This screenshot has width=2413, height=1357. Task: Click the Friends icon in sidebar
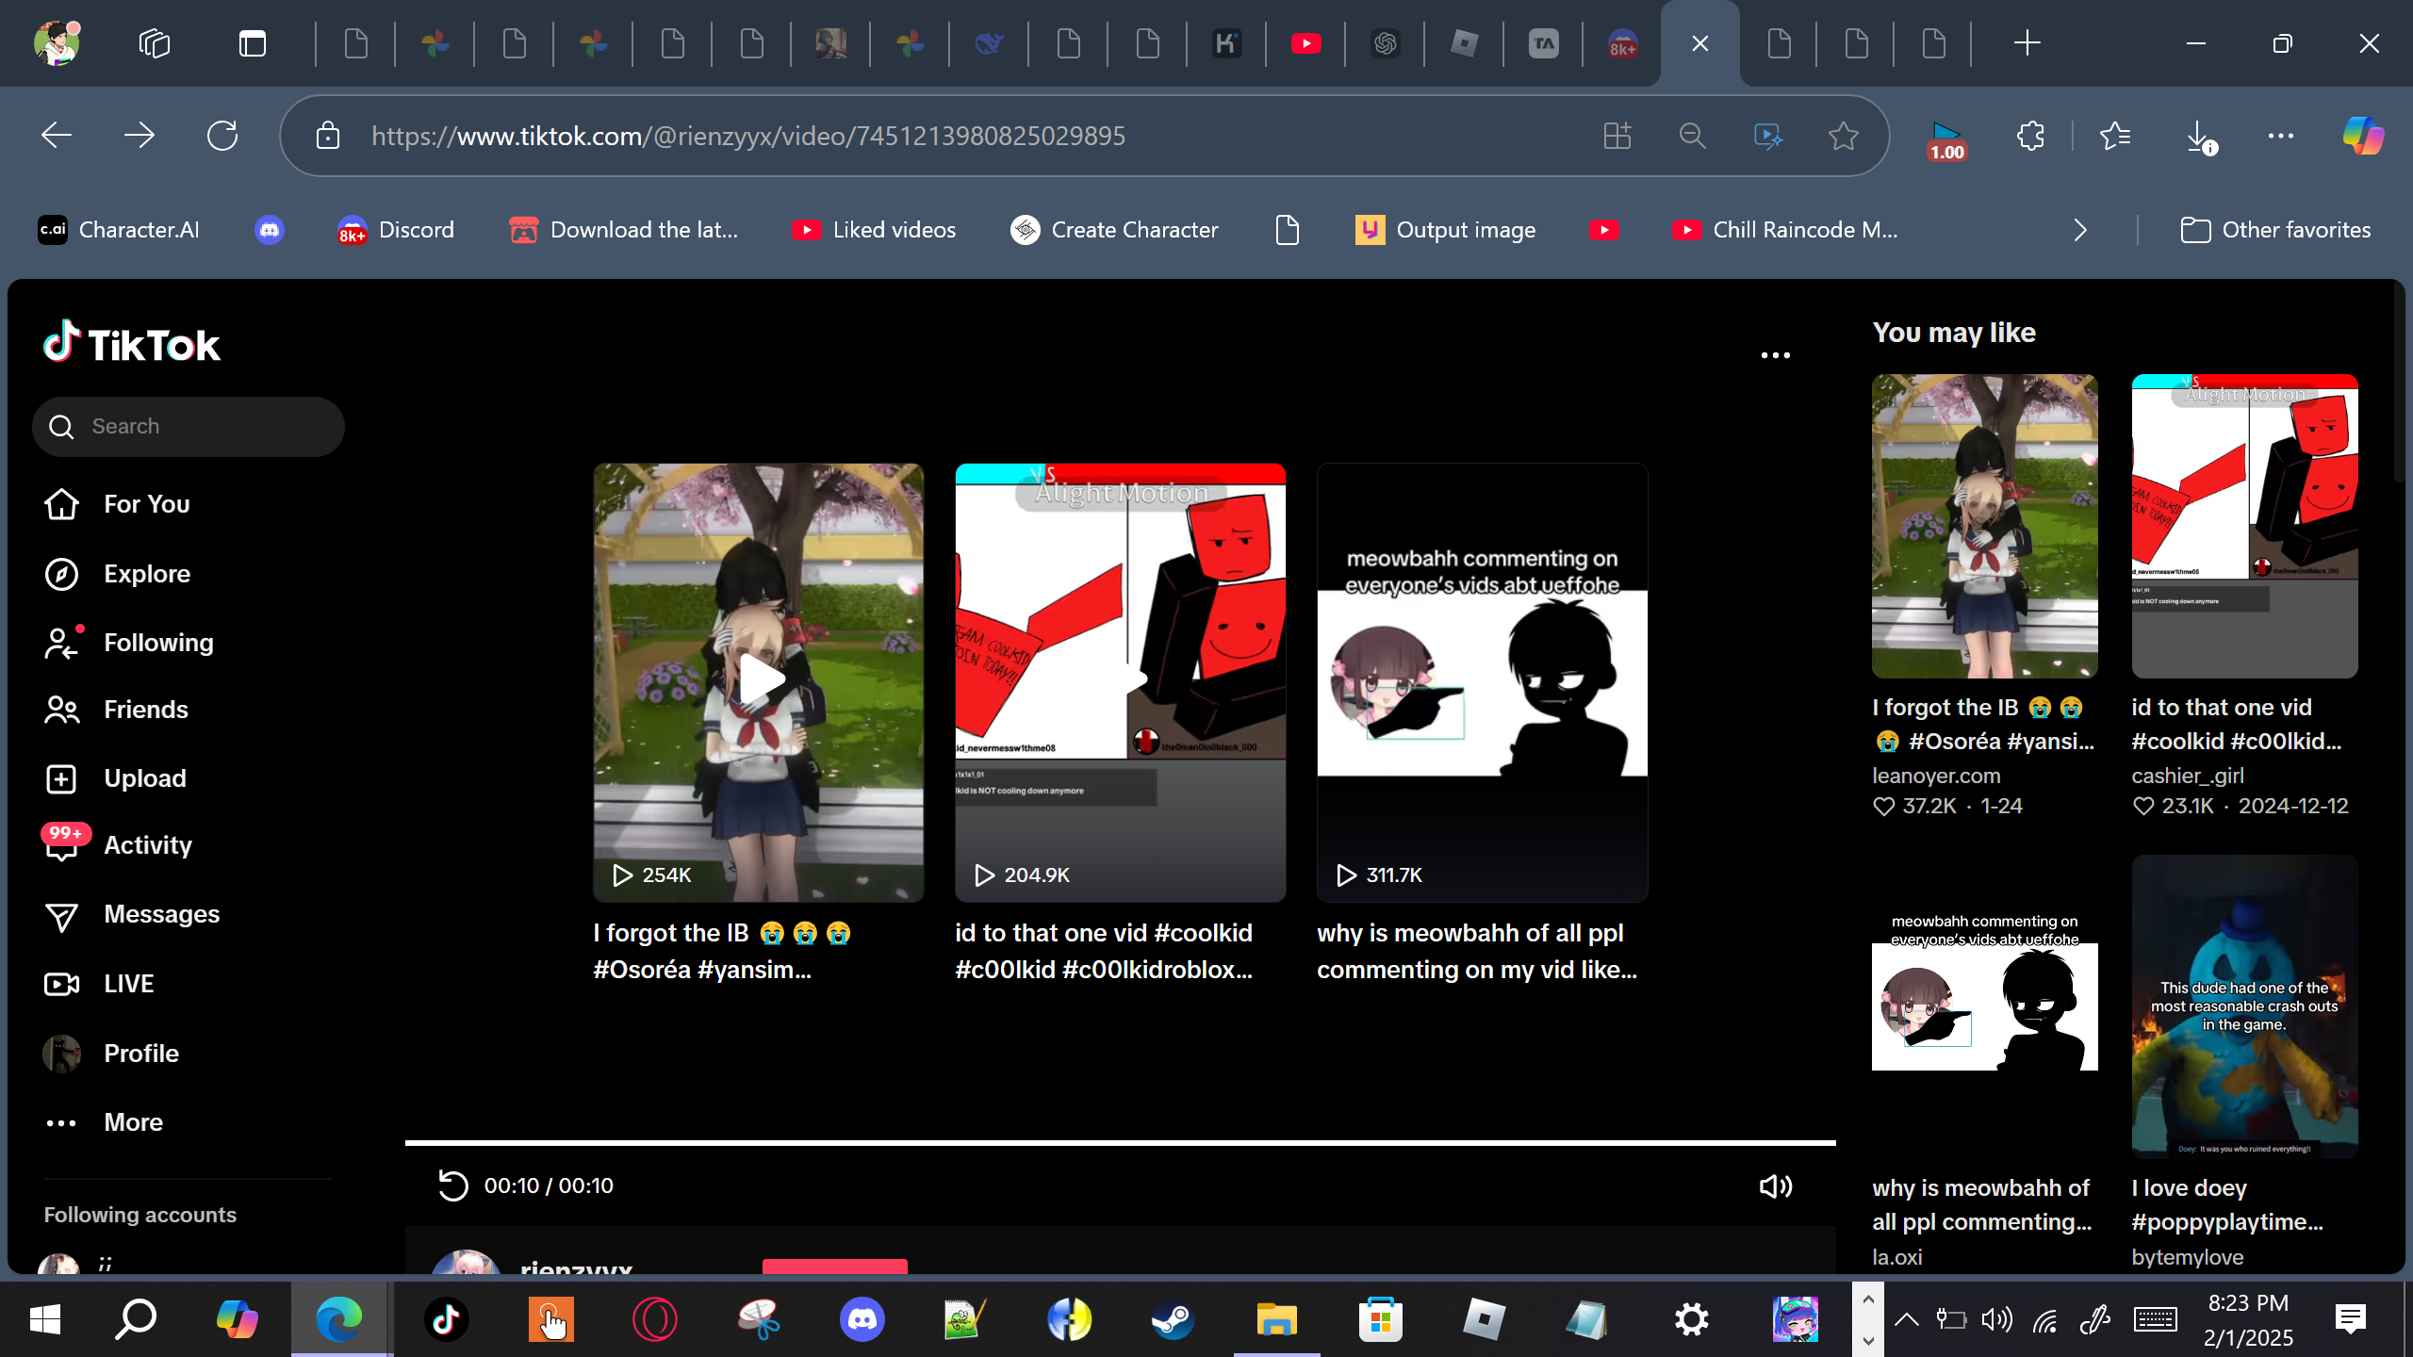(x=62, y=710)
